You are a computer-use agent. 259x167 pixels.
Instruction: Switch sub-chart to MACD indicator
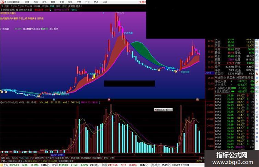coord(15,158)
